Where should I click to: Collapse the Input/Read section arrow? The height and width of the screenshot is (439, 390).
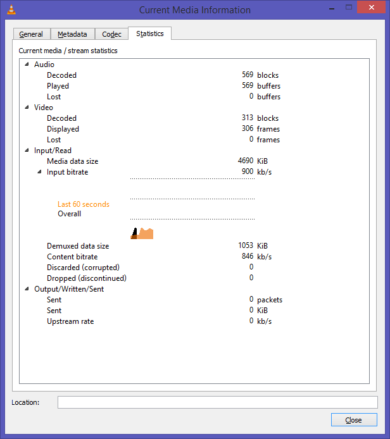coord(27,151)
